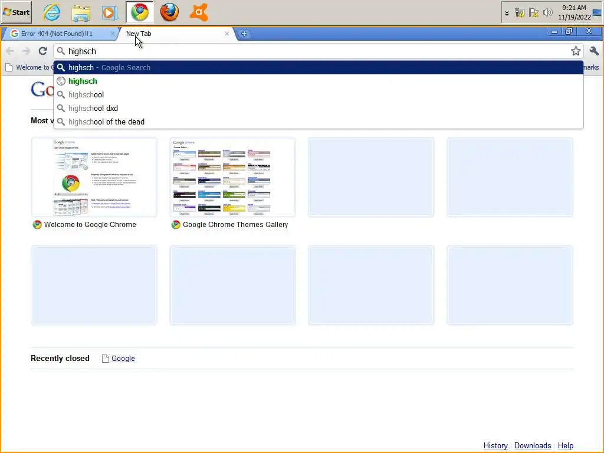604x453 pixels.
Task: Click the Chrome taskbar icon
Action: [x=139, y=12]
